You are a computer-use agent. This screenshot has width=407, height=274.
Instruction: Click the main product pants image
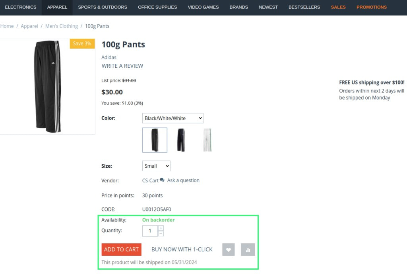tap(47, 86)
